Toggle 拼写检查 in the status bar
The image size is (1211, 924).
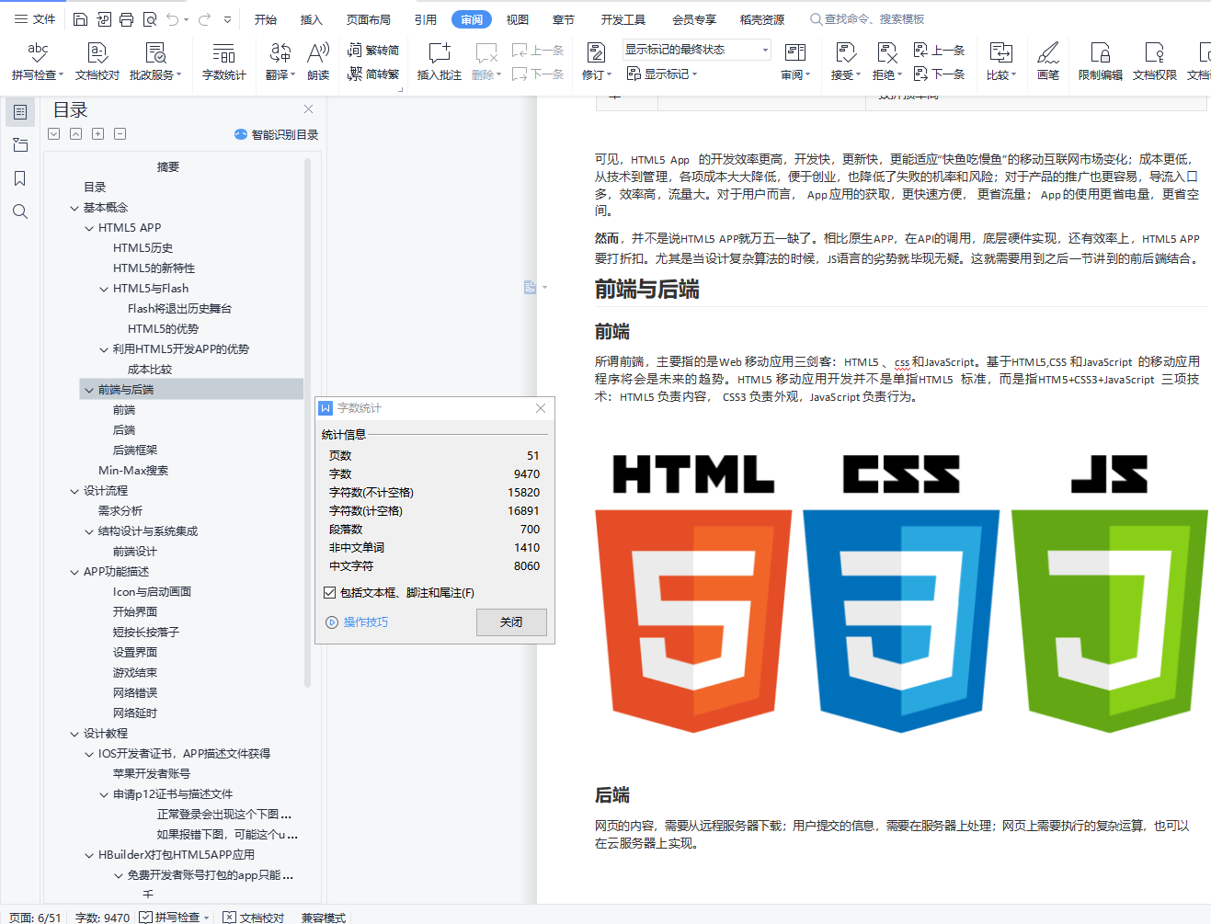(170, 917)
